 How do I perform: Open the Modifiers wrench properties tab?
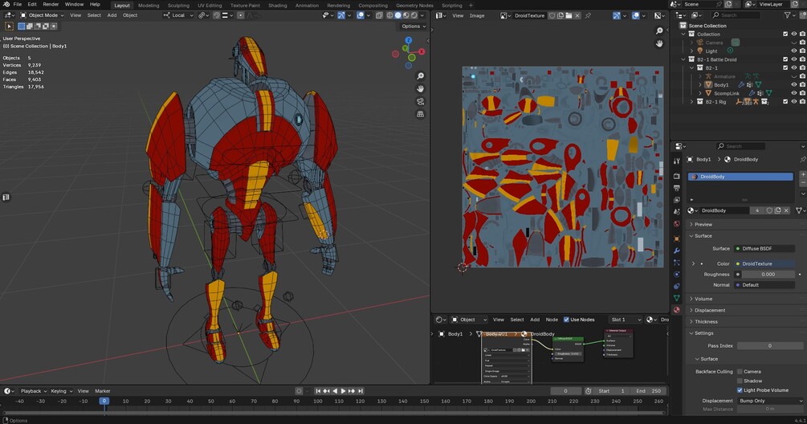[677, 251]
